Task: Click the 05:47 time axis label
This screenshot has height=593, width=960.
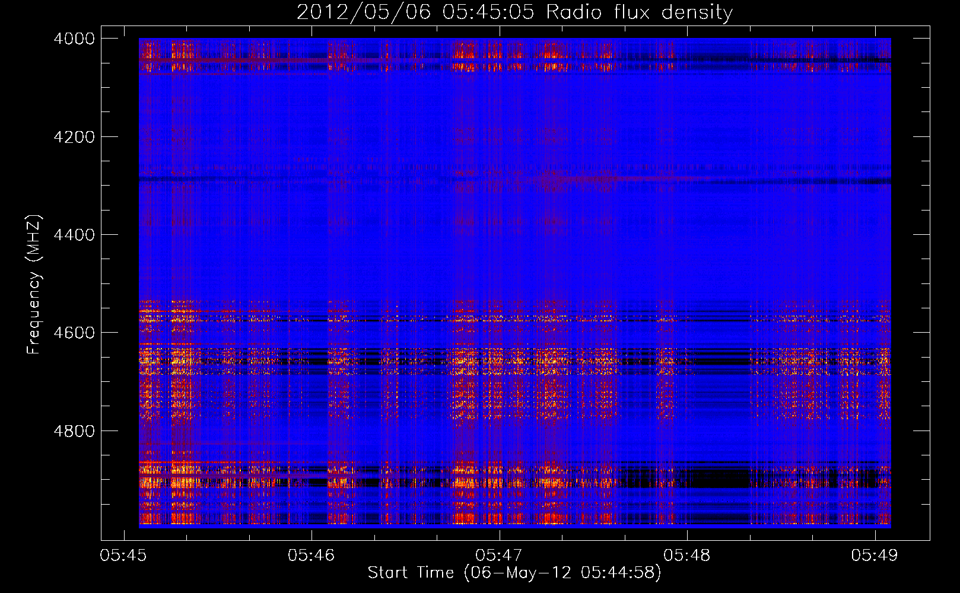Action: [x=499, y=556]
